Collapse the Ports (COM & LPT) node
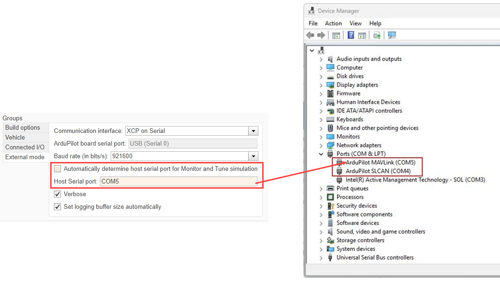500x287 pixels. point(321,154)
